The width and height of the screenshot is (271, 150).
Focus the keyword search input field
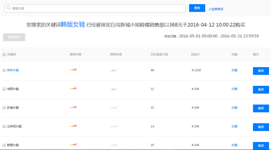96,8
